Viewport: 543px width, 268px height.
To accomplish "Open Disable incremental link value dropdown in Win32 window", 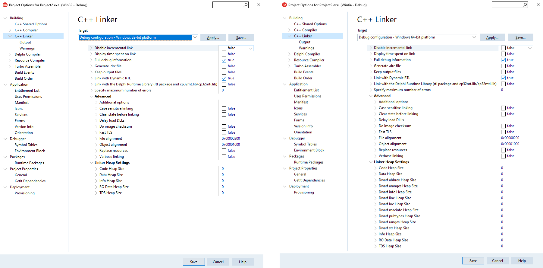I will coord(250,48).
